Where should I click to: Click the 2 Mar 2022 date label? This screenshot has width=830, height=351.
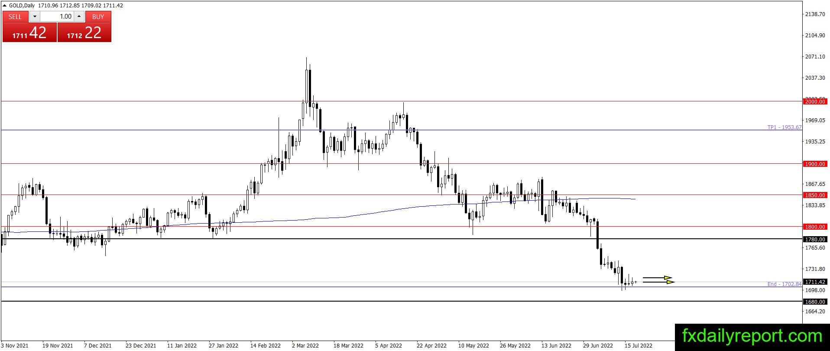click(305, 345)
